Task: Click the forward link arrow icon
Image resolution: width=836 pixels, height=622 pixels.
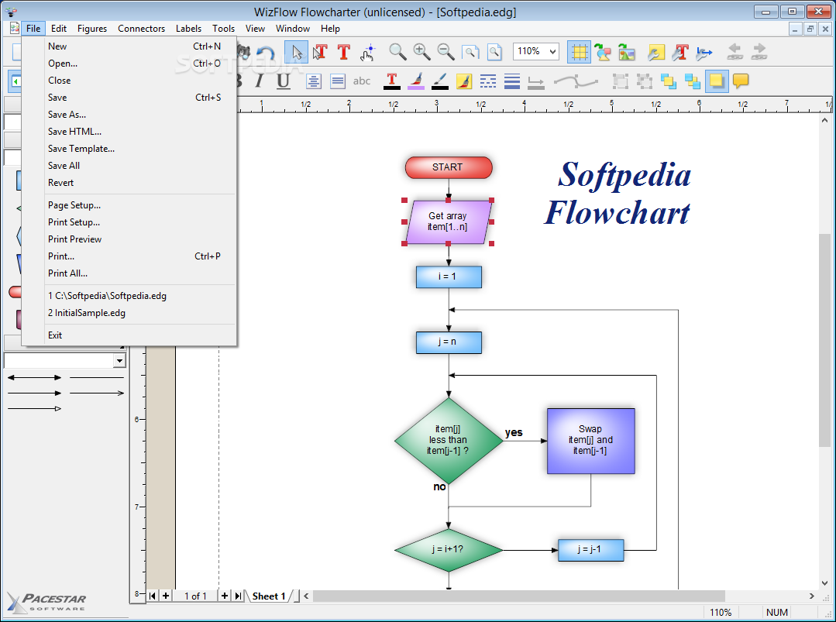Action: (759, 52)
